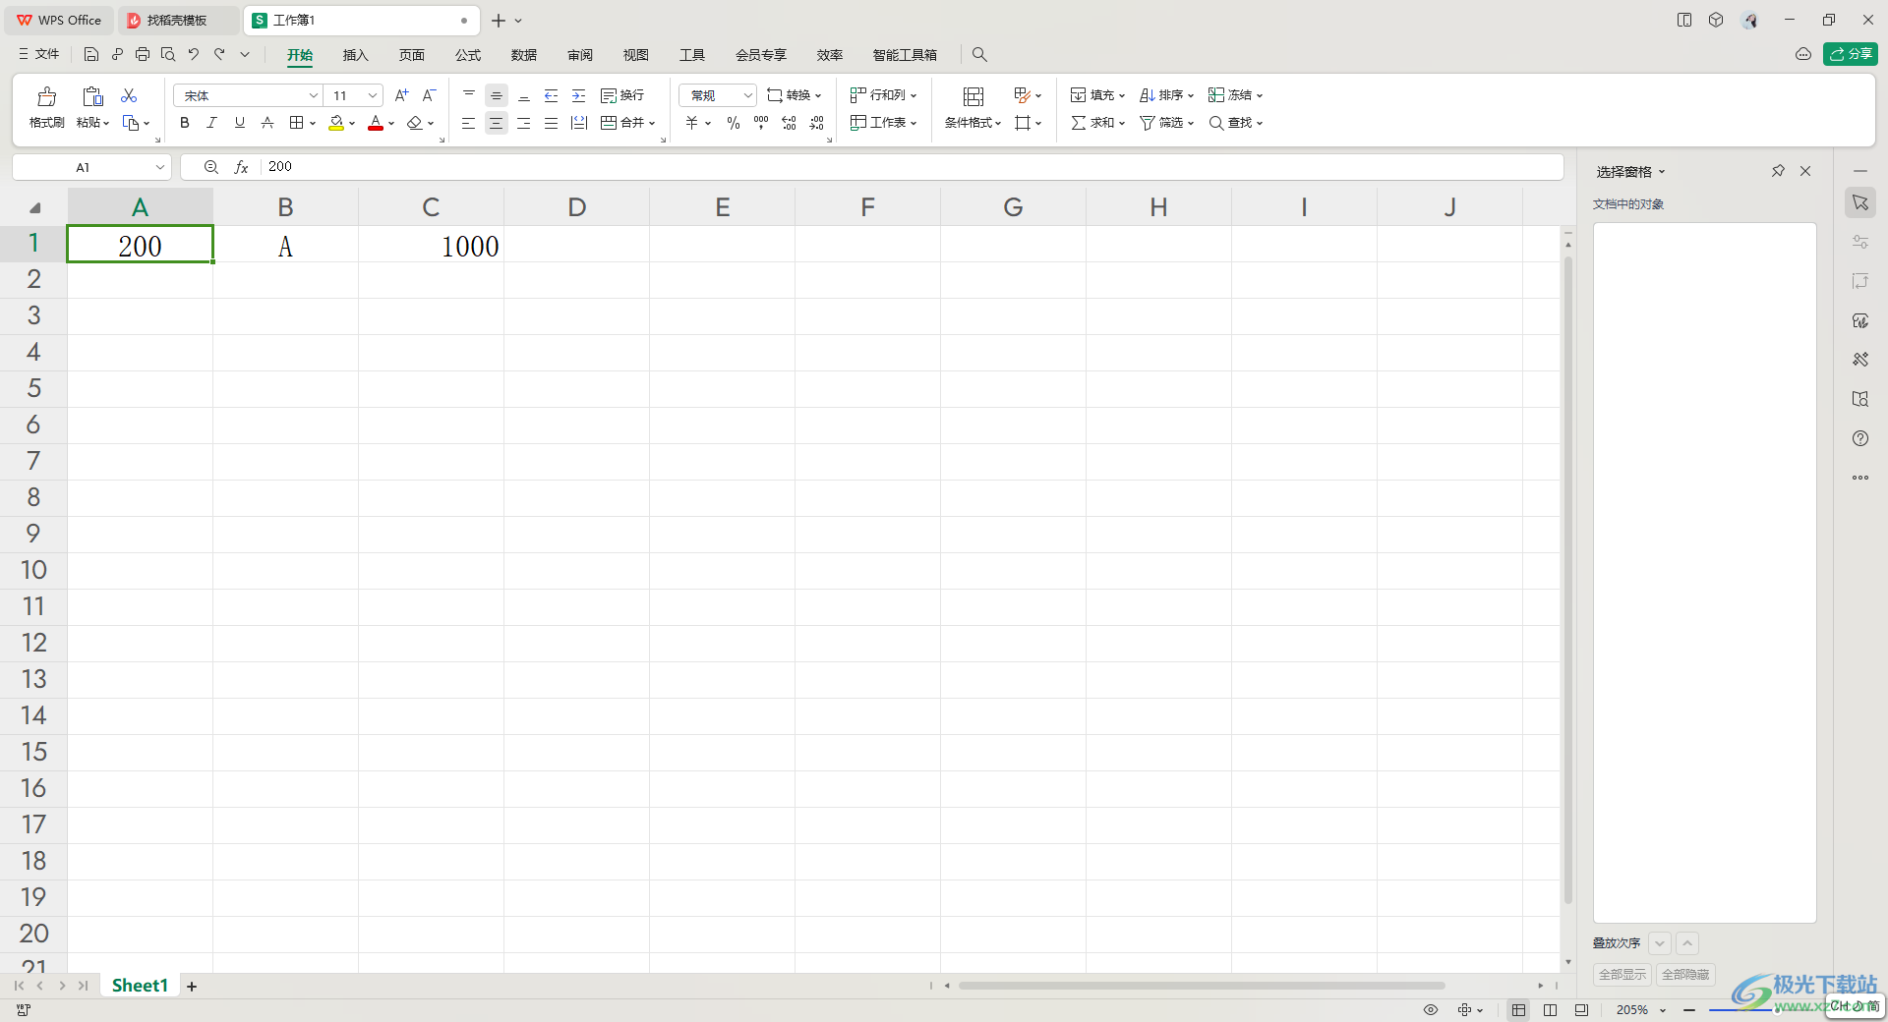The image size is (1888, 1022).
Task: Click the strikethrough text icon
Action: (x=266, y=123)
